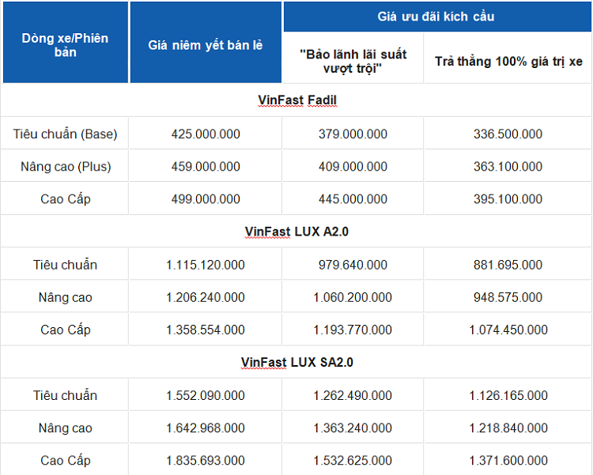The height and width of the screenshot is (475, 593).
Task: Click the 395.100.000 price cell
Action: 508,199
